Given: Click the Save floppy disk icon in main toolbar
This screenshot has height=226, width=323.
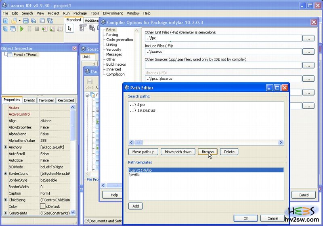Looking at the screenshot, I should (x=26, y=21).
